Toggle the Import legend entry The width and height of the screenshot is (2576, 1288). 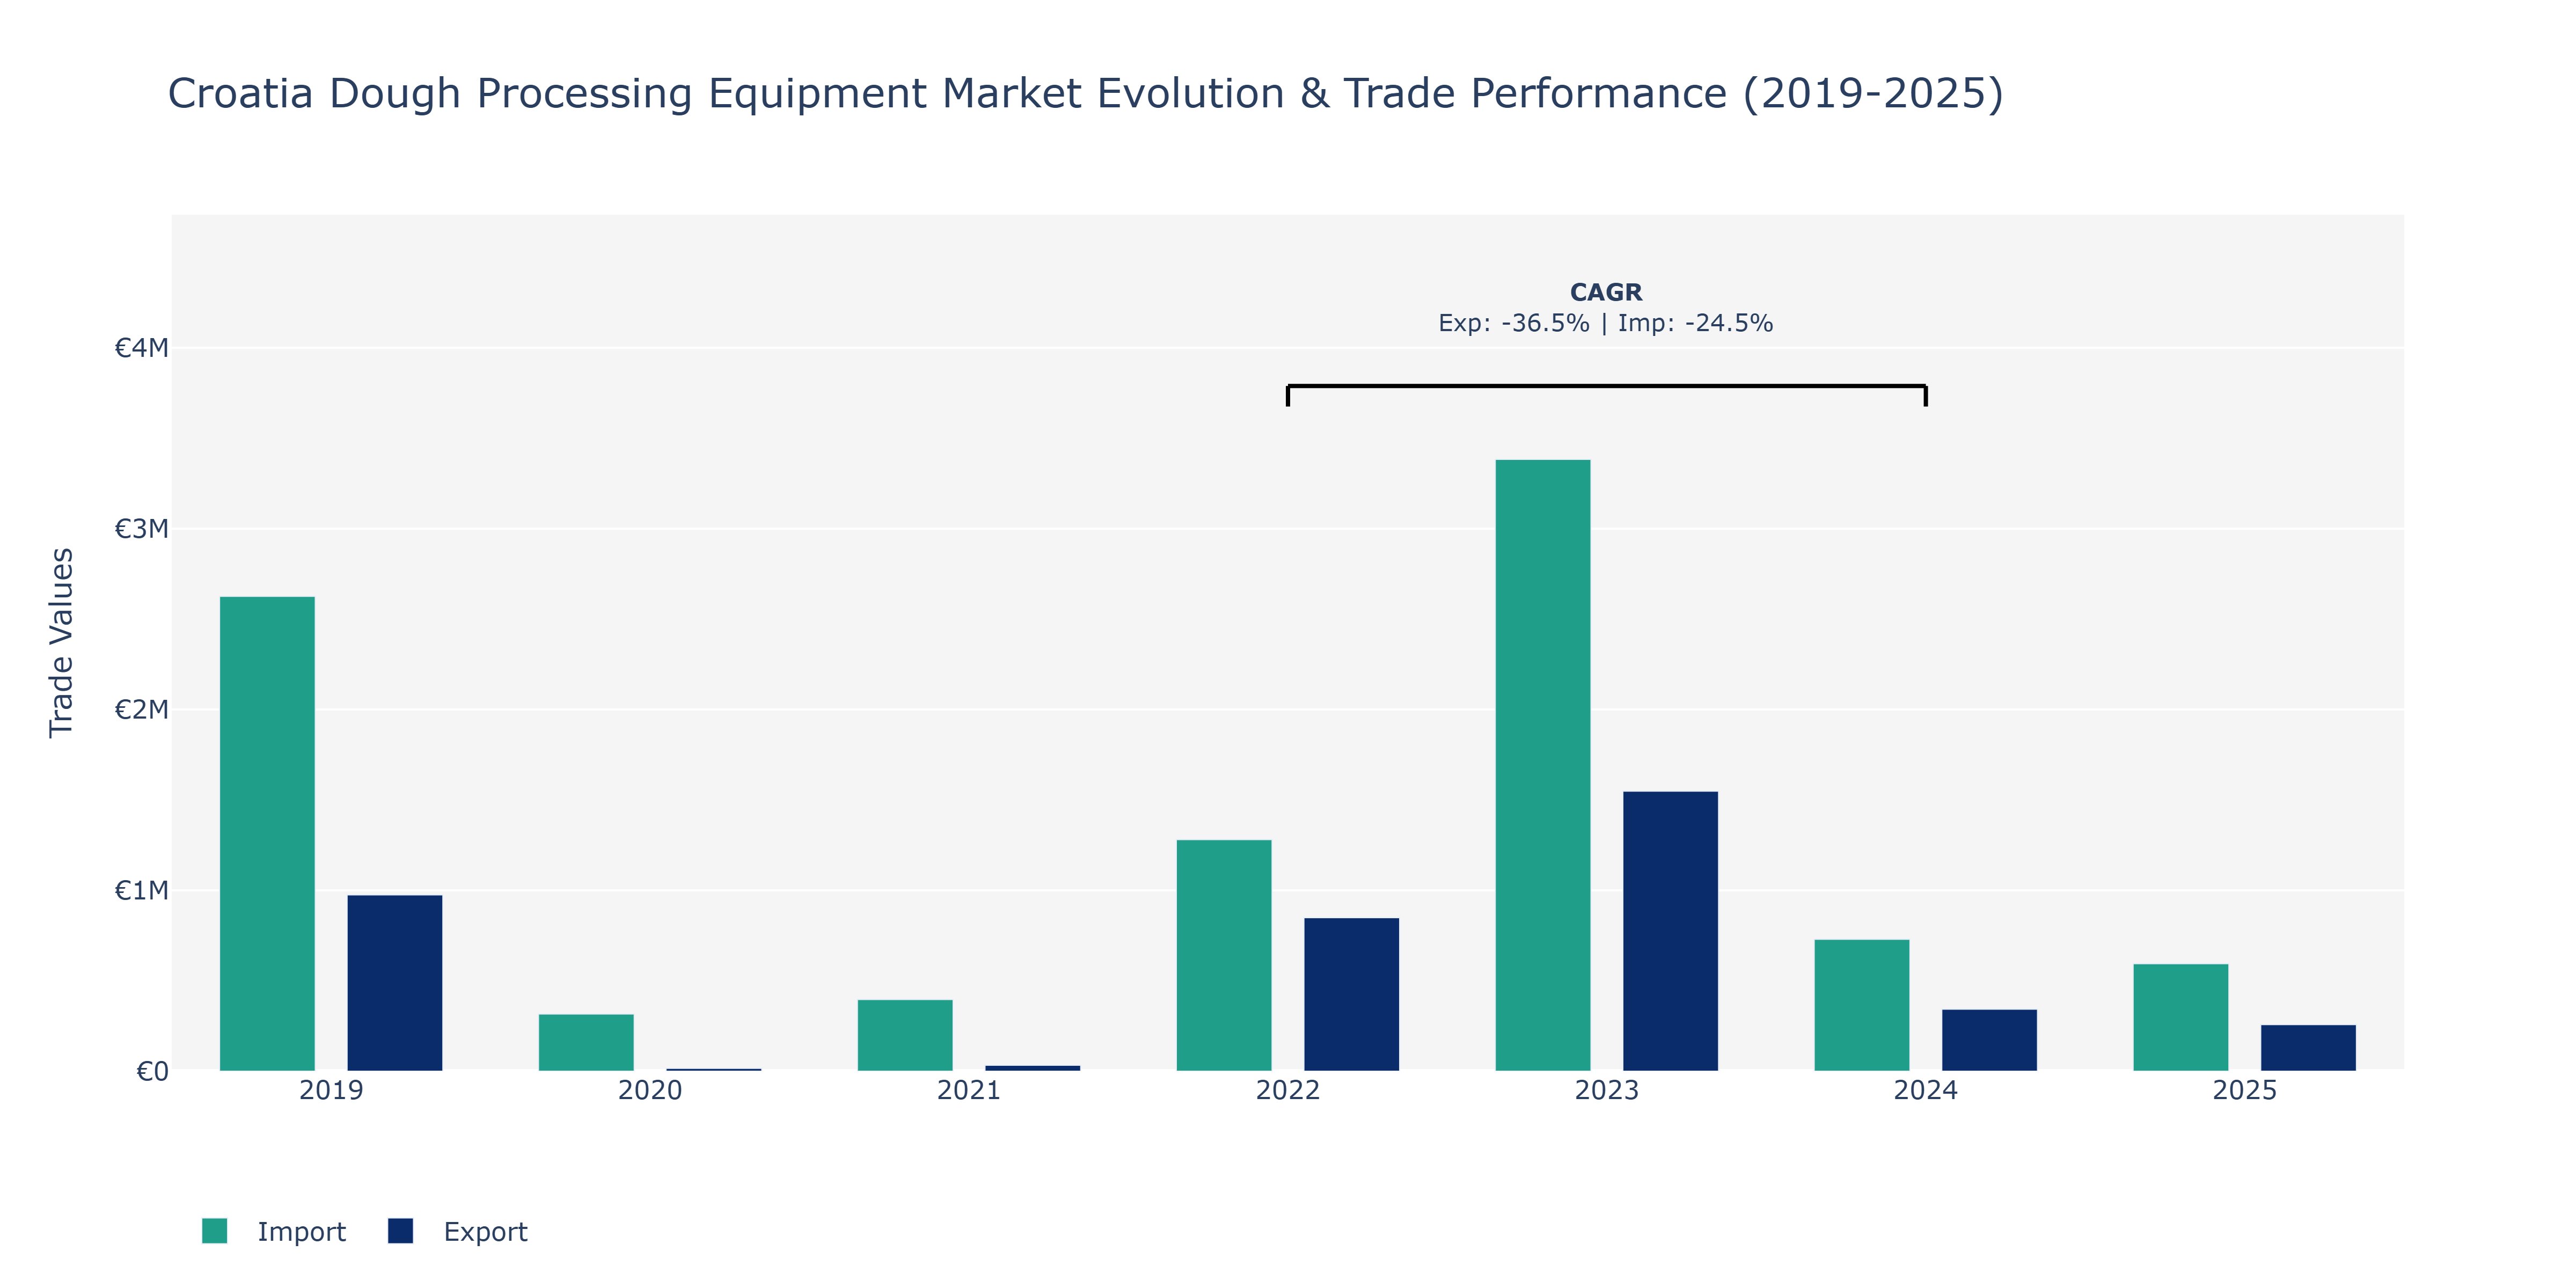tap(273, 1231)
